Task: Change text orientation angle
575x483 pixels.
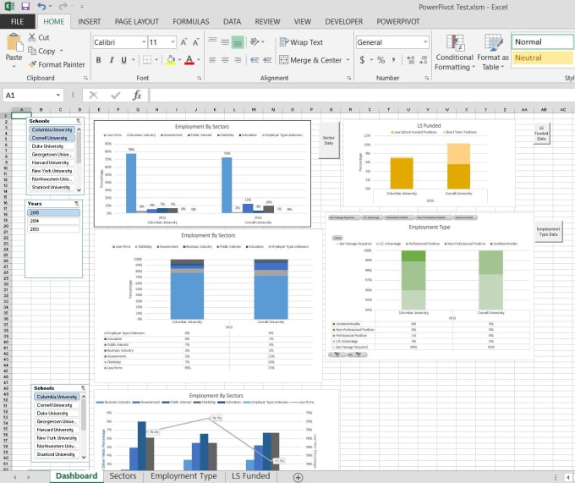Action: (x=255, y=41)
